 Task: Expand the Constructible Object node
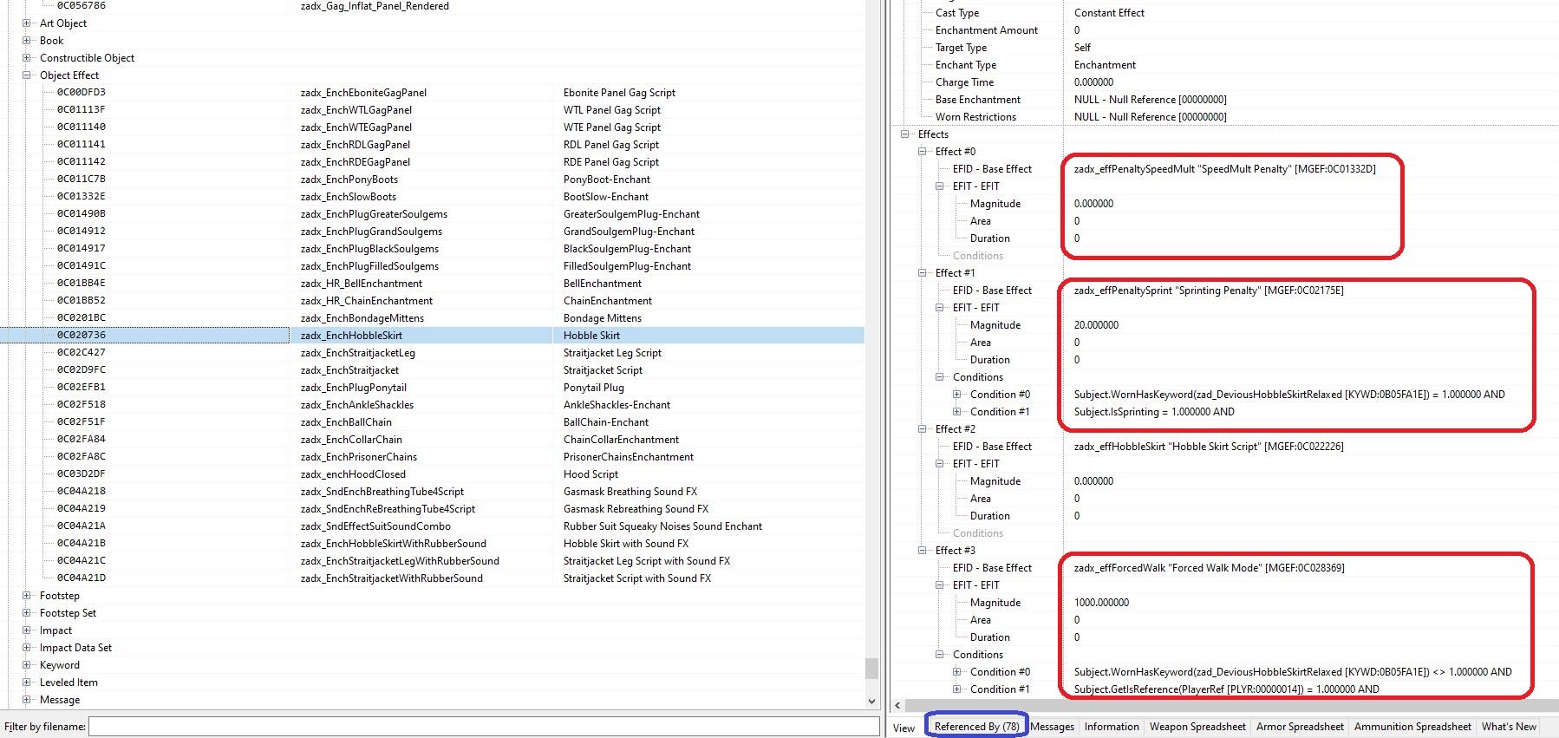coord(27,58)
